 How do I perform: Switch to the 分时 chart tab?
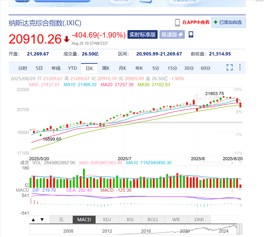23,68
